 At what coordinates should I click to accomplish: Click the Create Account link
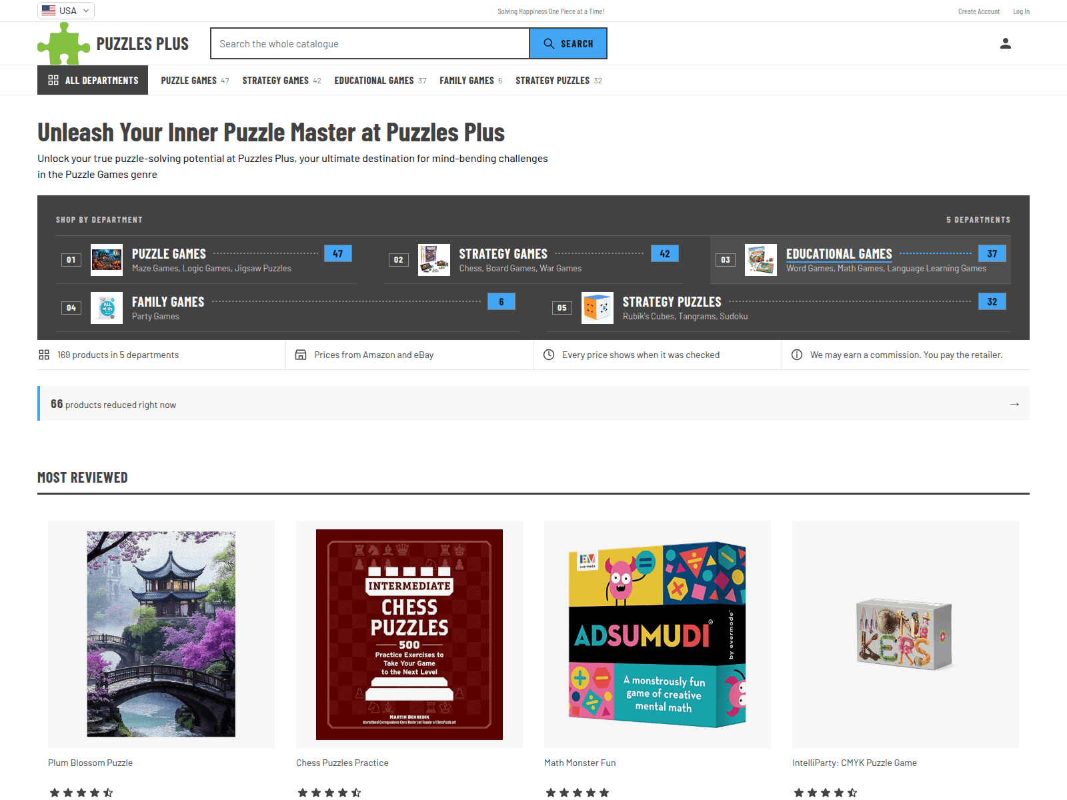(979, 11)
